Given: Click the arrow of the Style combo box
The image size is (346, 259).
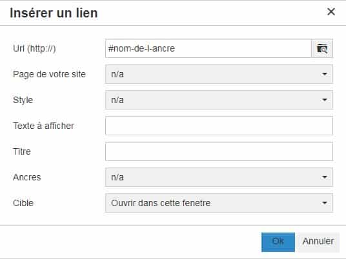Looking at the screenshot, I should coord(324,100).
